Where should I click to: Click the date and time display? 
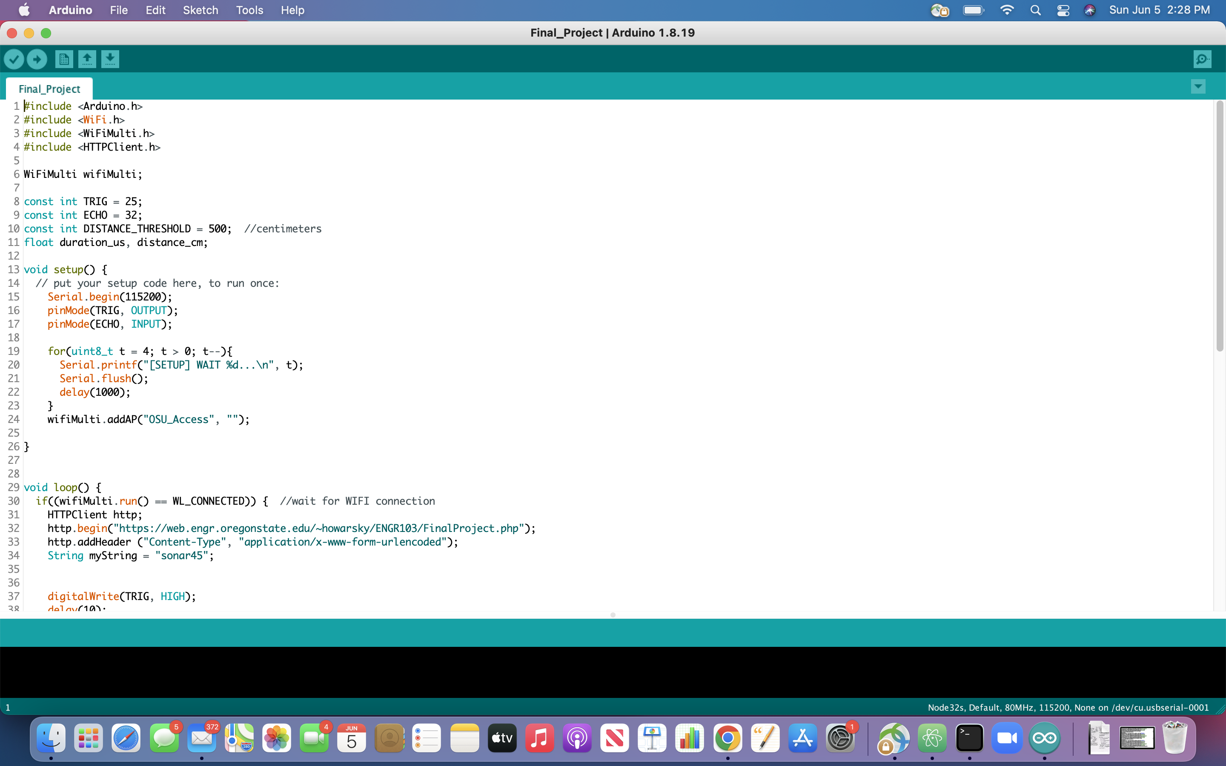(x=1159, y=10)
